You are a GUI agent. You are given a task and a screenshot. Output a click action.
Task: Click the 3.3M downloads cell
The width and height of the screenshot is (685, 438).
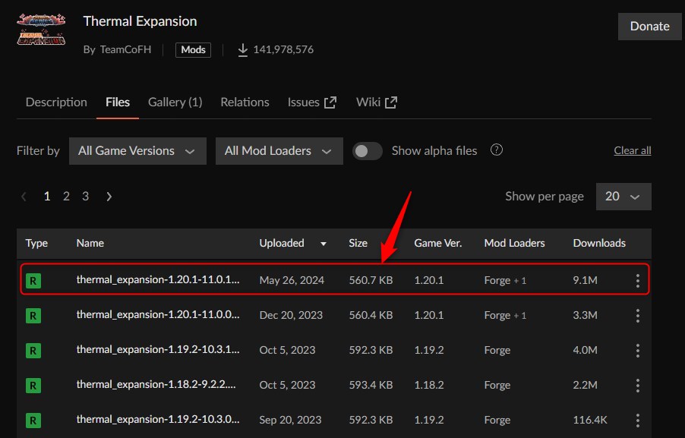(585, 315)
